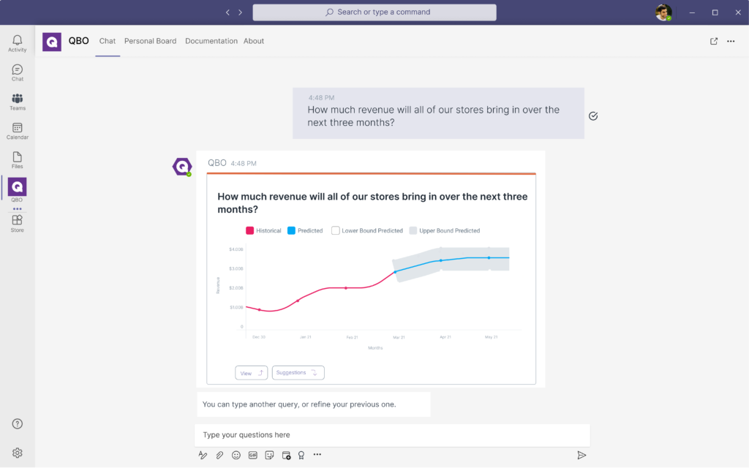Open Calendar from the left sidebar
The height and width of the screenshot is (468, 749).
17,131
